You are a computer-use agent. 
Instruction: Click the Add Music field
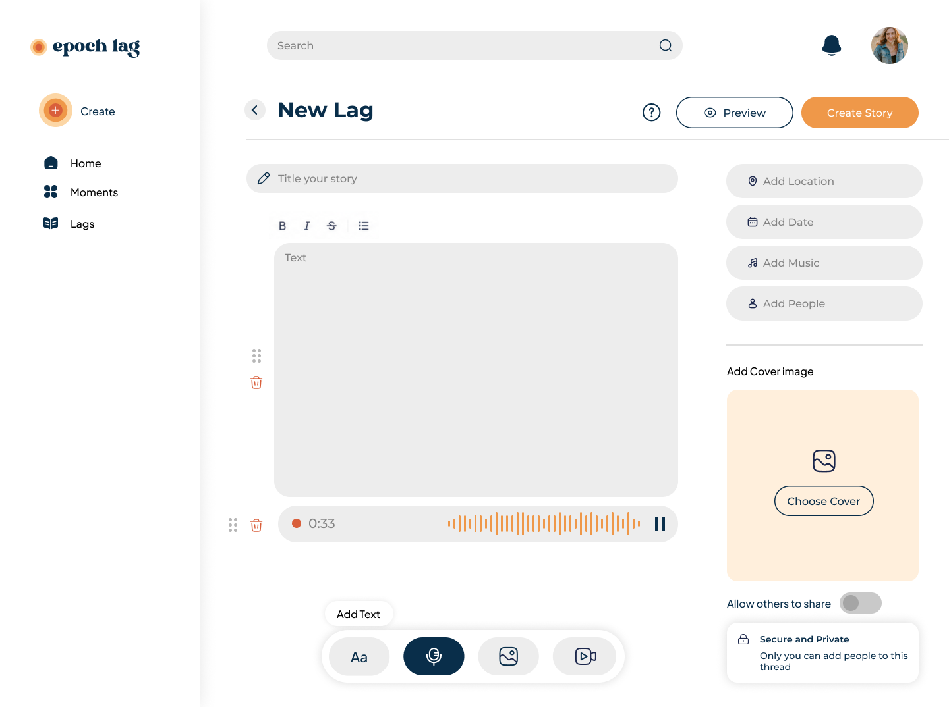pos(824,263)
